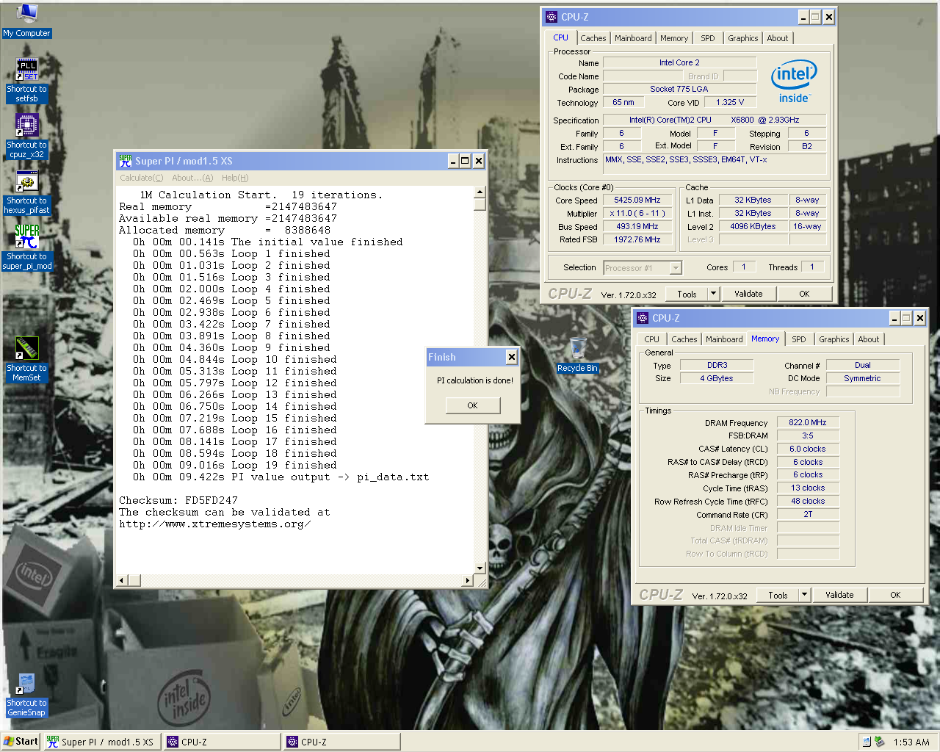Click OK in bottom CPU-Z window

[895, 595]
